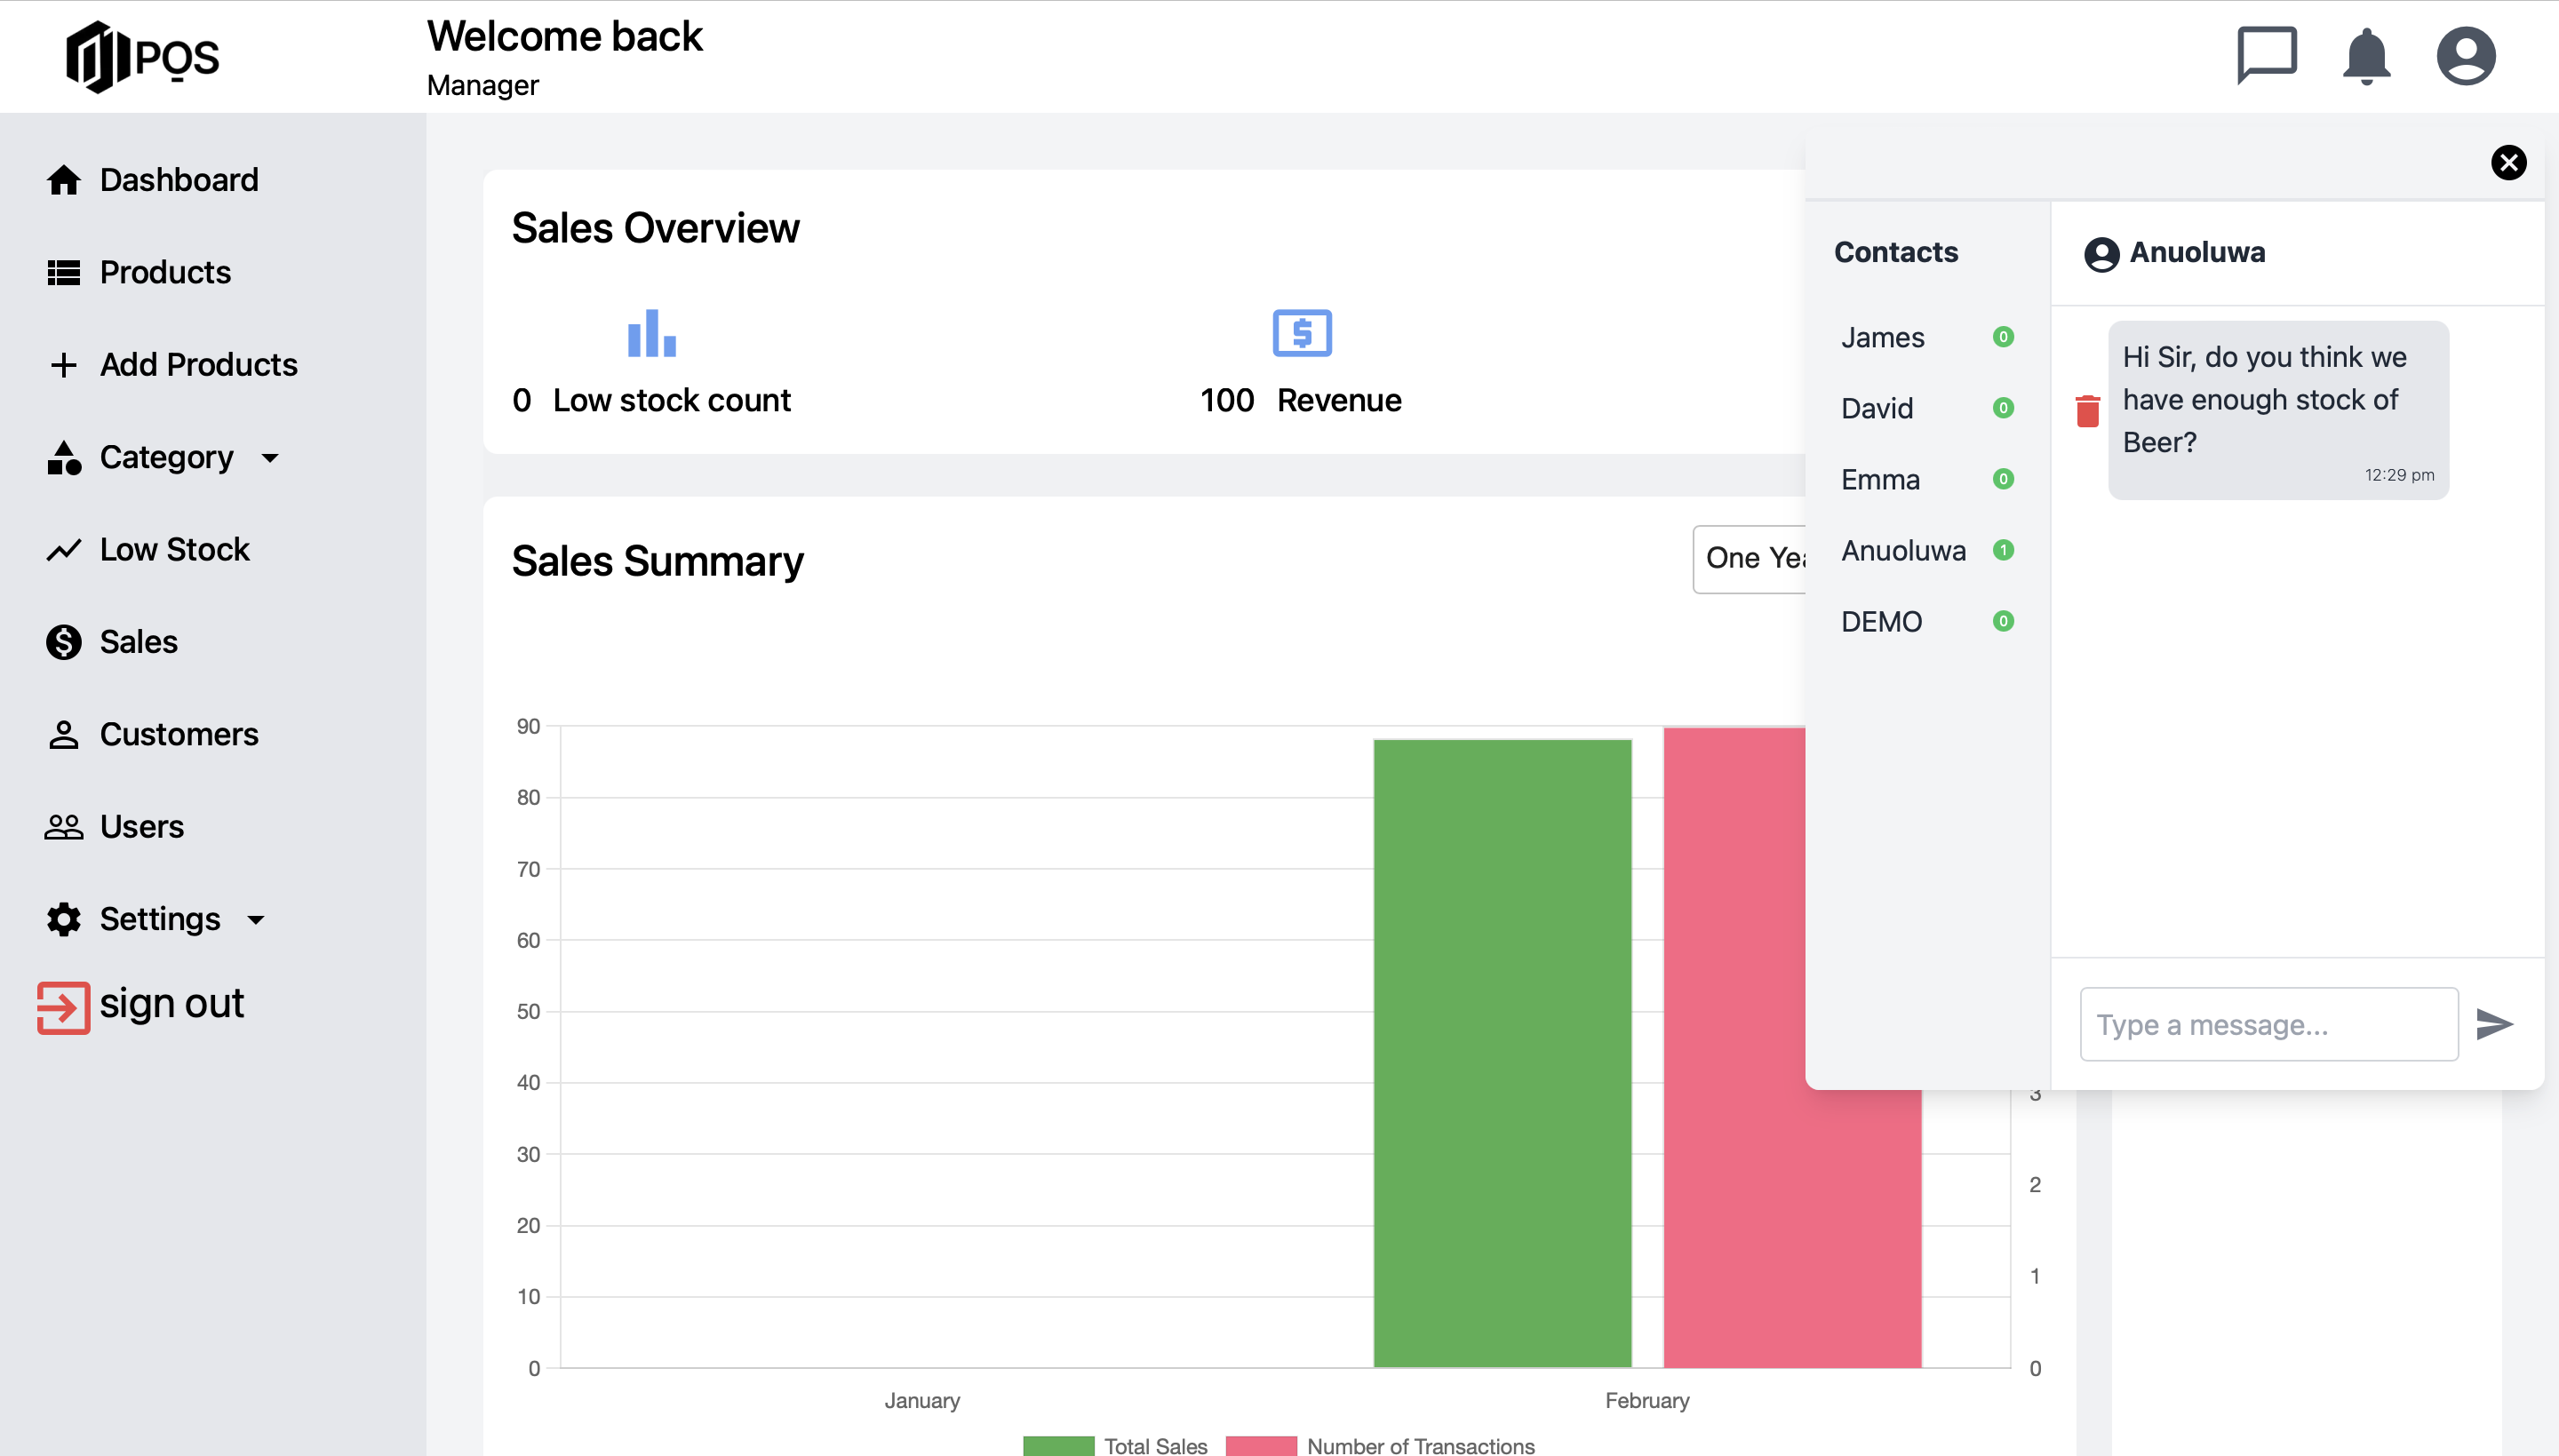
Task: Toggle Number of Transactions pink legend swatch
Action: [1261, 1445]
